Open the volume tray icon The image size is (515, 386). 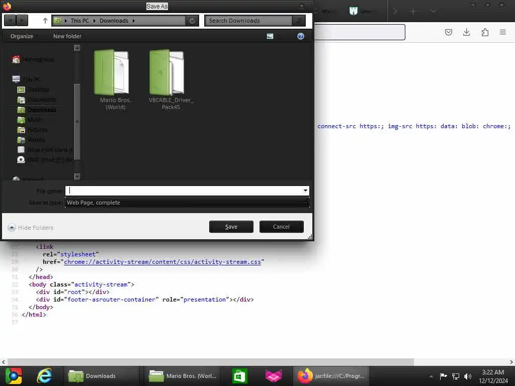pyautogui.click(x=468, y=376)
